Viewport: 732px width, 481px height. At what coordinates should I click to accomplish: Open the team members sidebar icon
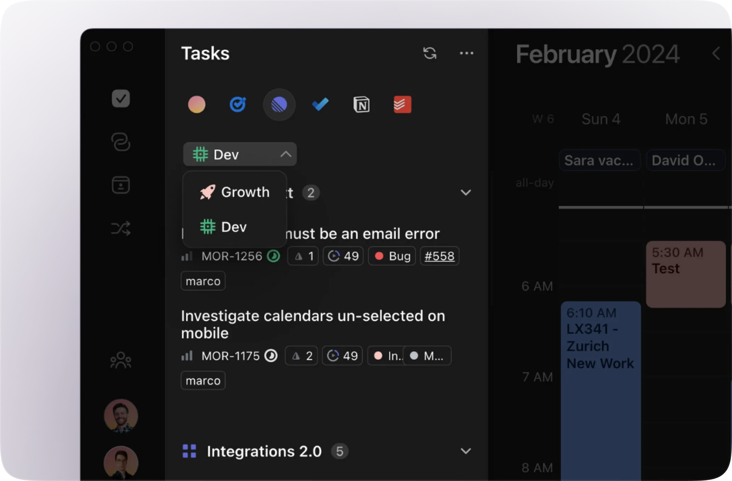click(x=121, y=360)
